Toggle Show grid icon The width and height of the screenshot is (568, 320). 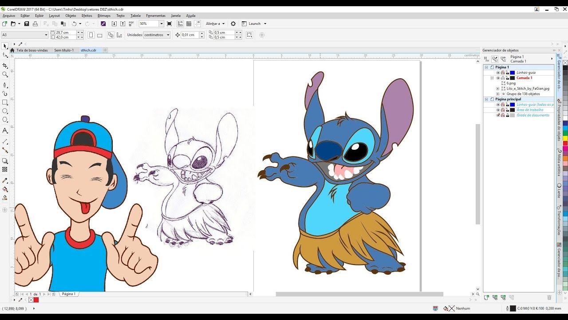point(189,24)
